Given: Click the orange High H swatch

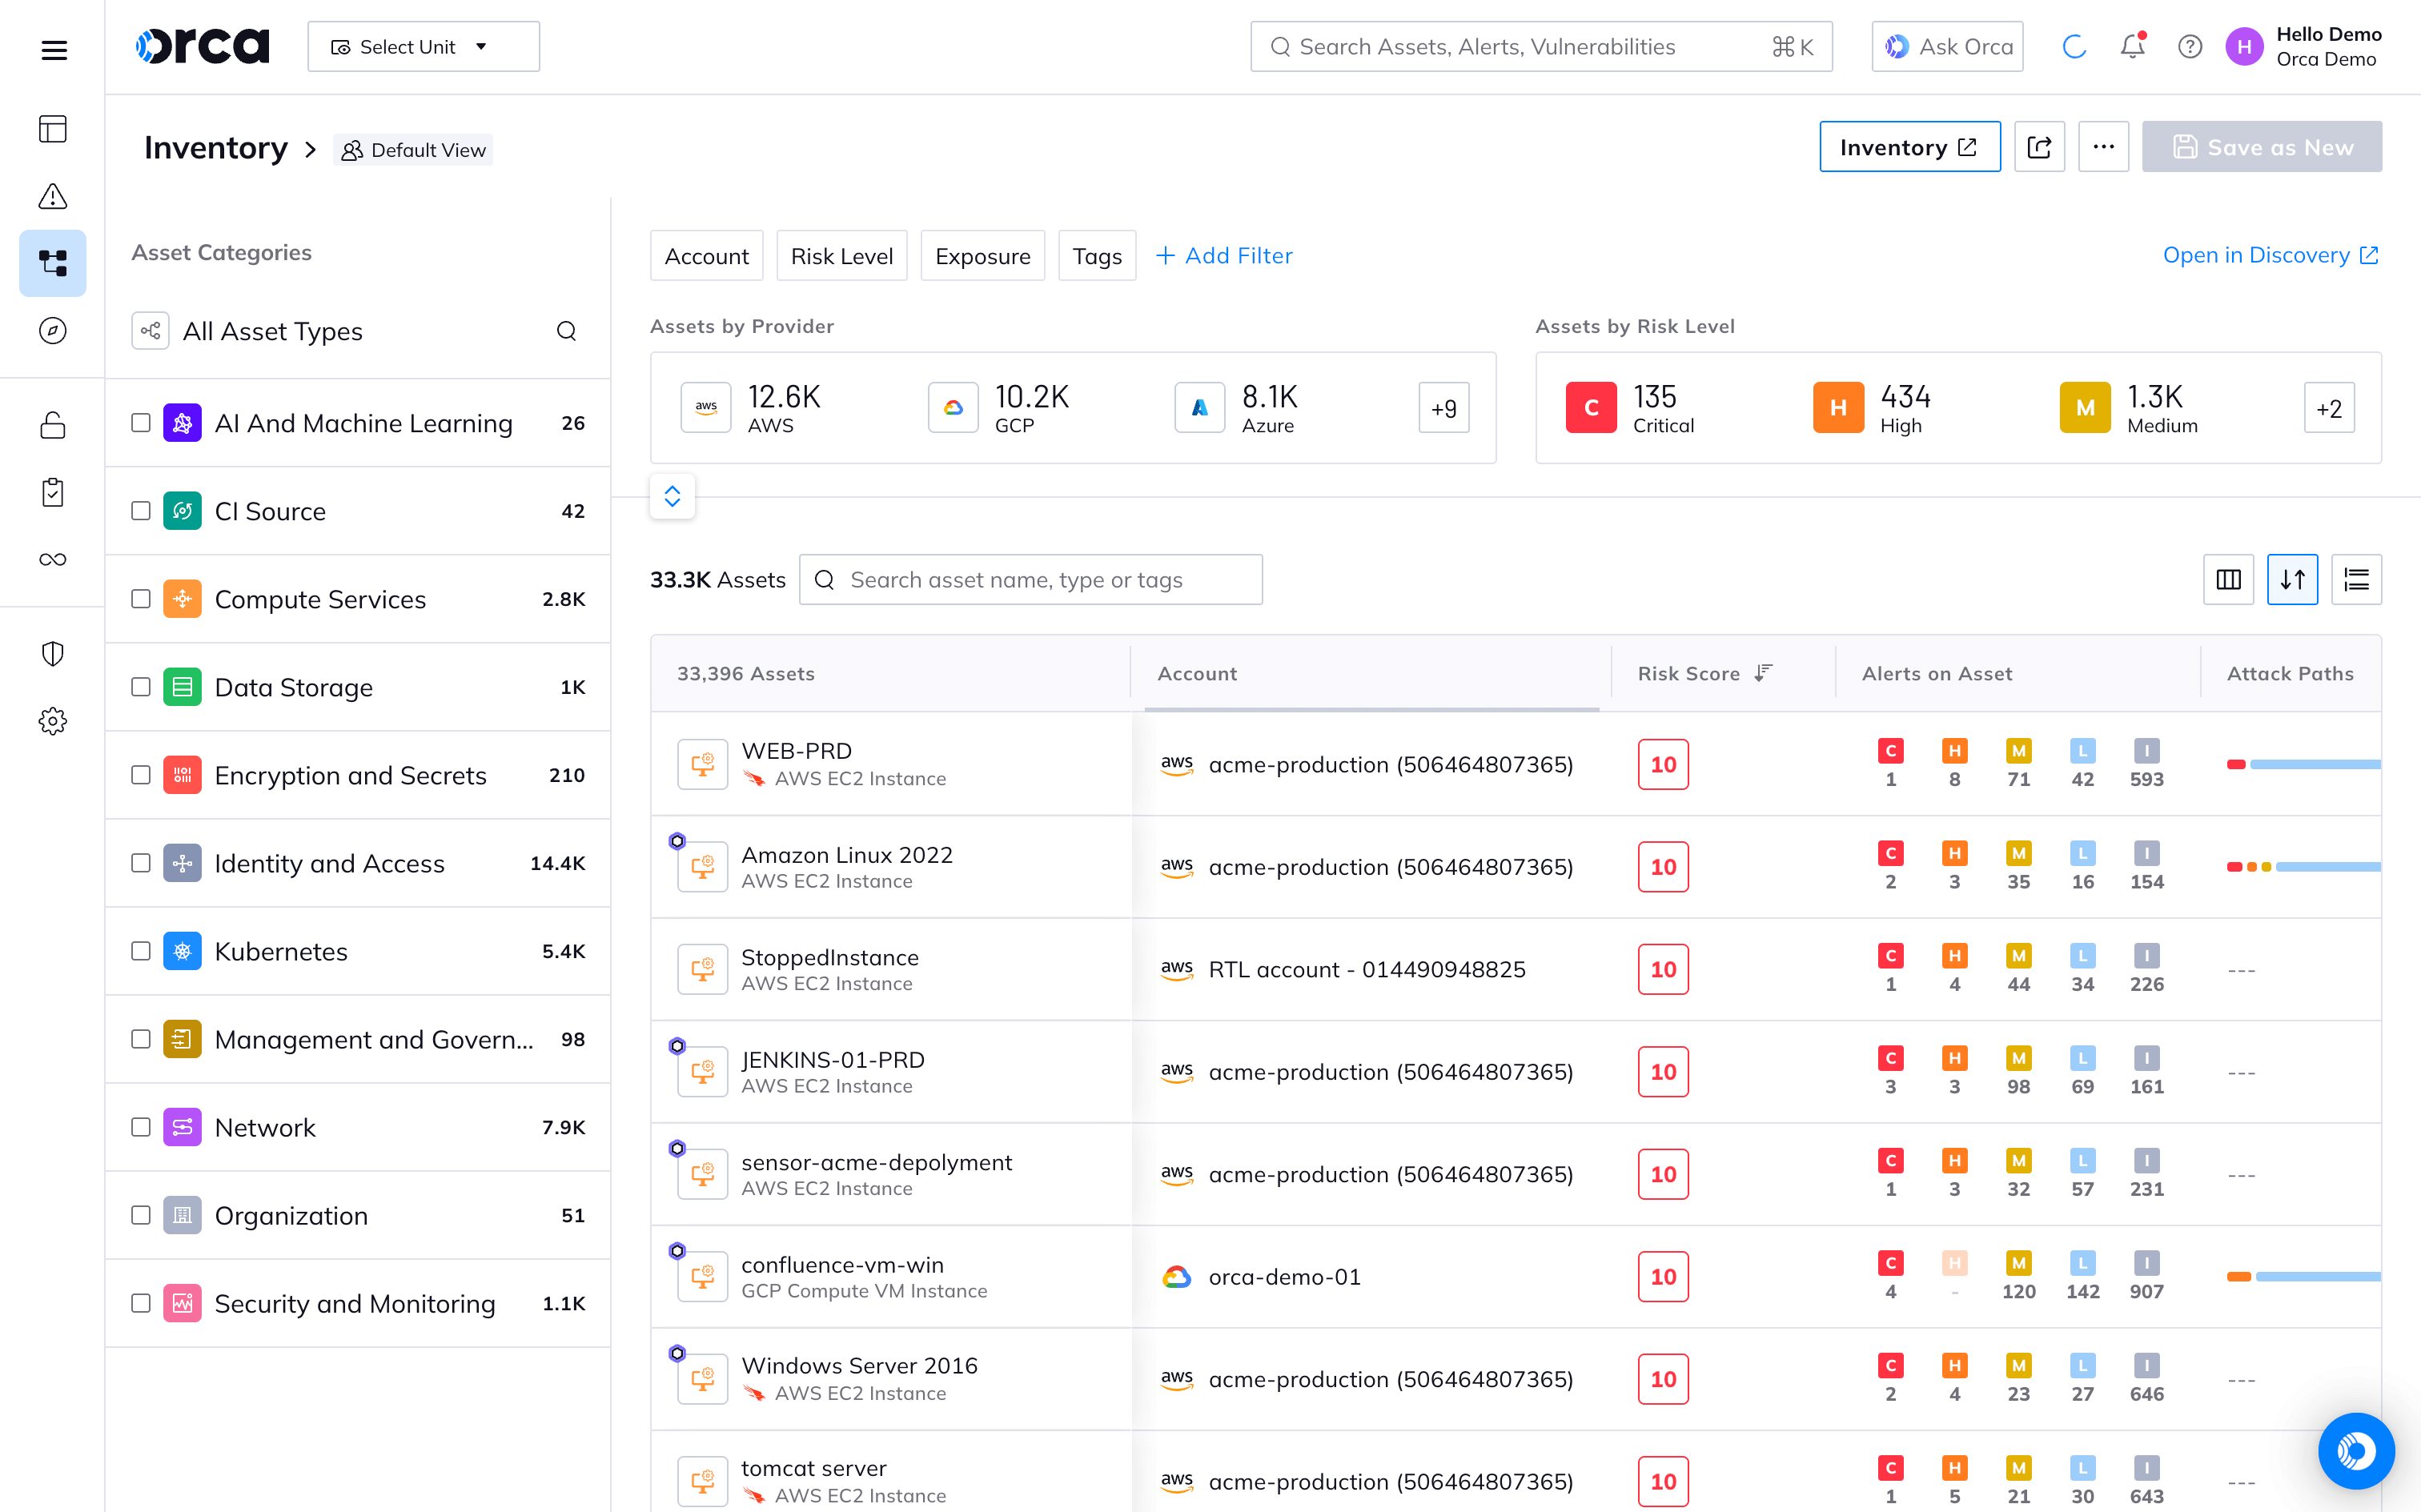Looking at the screenshot, I should (x=1838, y=407).
